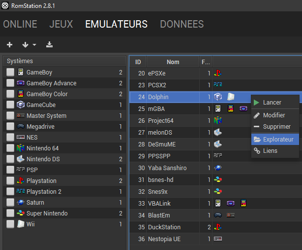Click the N64 icon in Project64 row
Screen dimensions: 302x250
[x=218, y=120]
